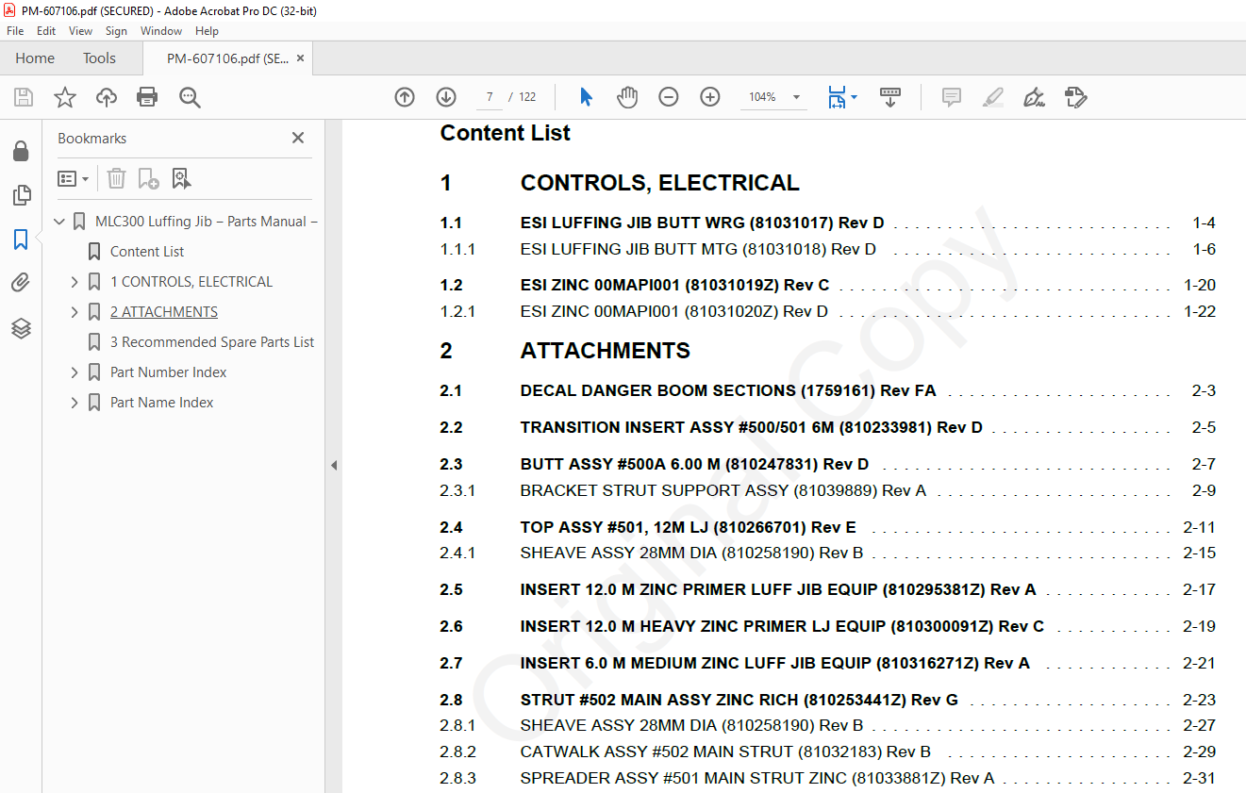The width and height of the screenshot is (1246, 793).
Task: Click the Find current bookmark icon
Action: pos(181,178)
